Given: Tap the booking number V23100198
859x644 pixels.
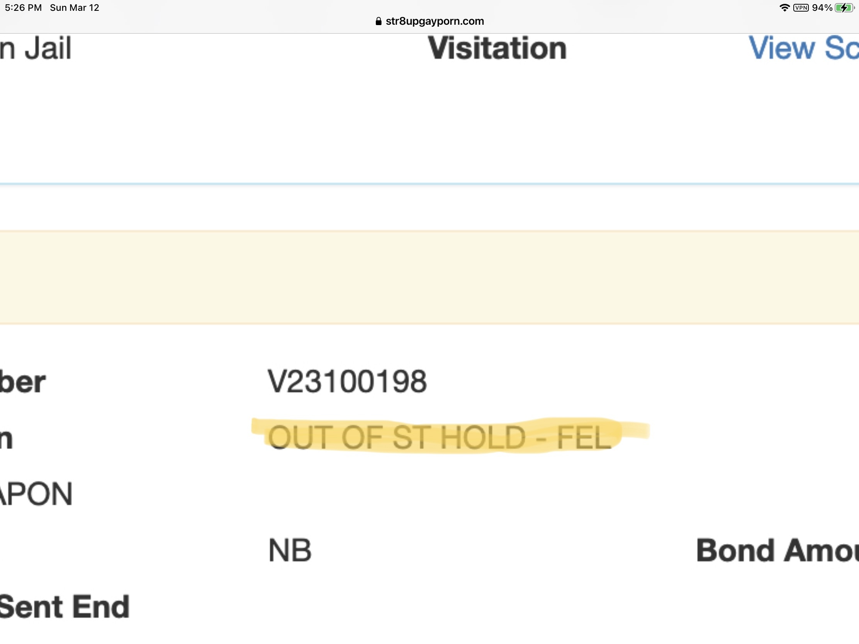Looking at the screenshot, I should [x=347, y=381].
